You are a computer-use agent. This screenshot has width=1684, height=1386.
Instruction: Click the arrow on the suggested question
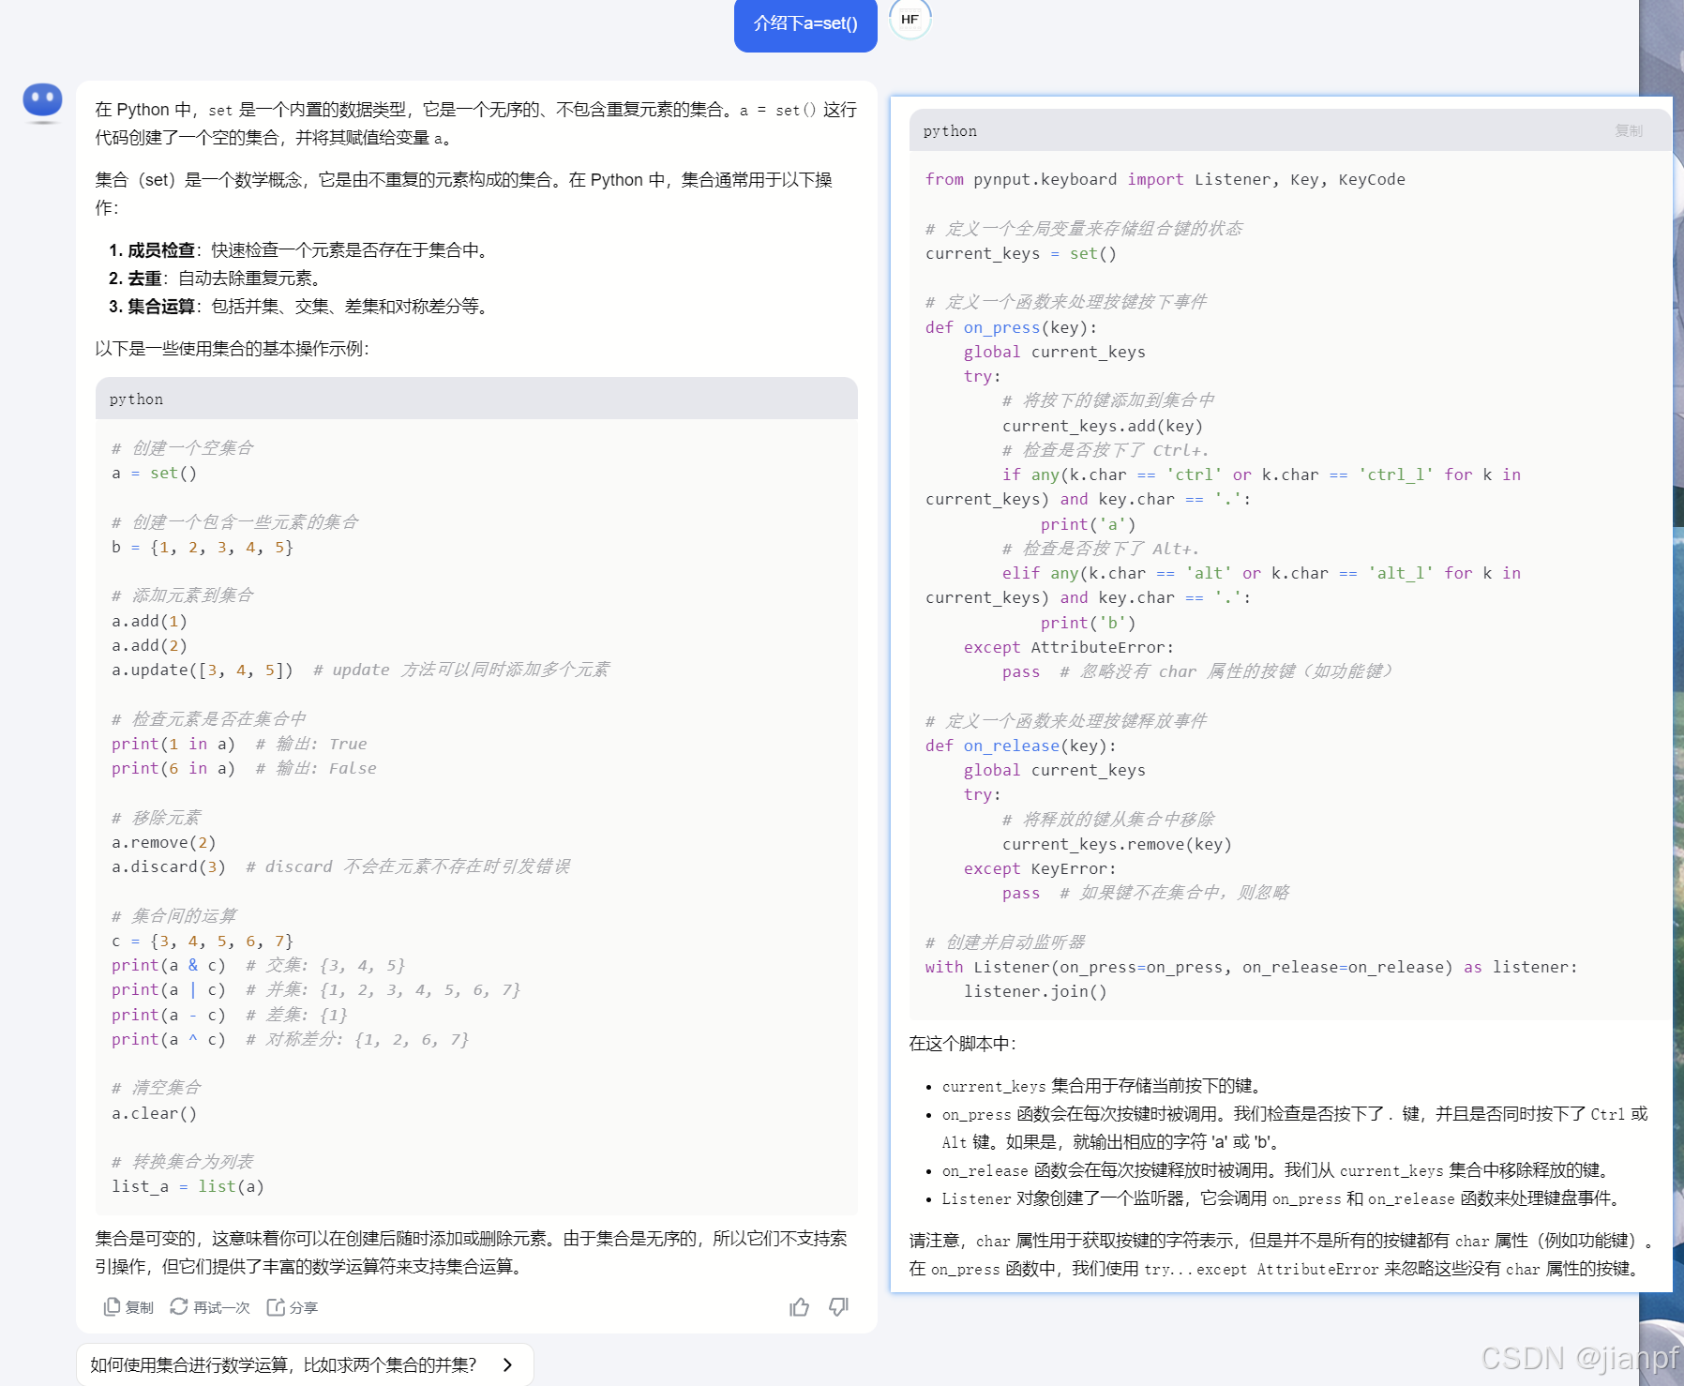coord(507,1364)
